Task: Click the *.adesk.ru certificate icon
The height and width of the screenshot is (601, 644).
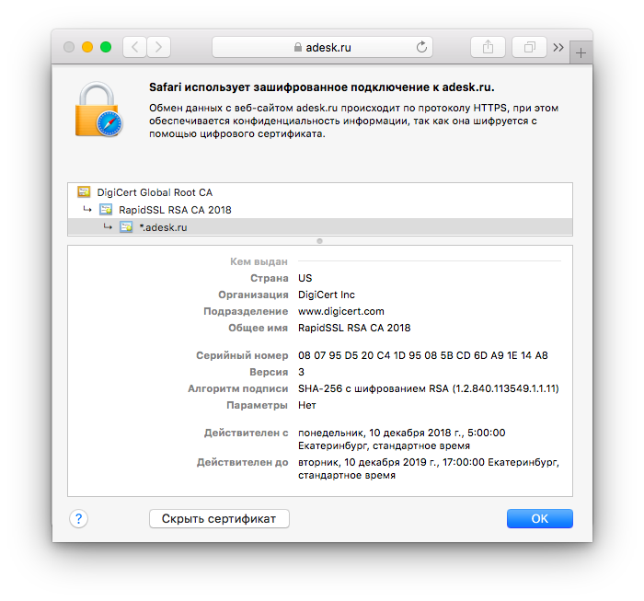Action: tap(126, 226)
